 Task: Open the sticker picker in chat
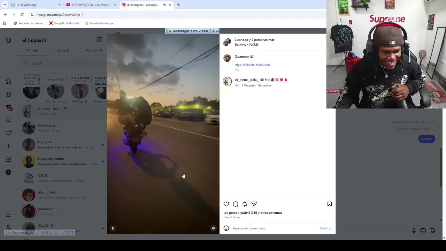432,231
